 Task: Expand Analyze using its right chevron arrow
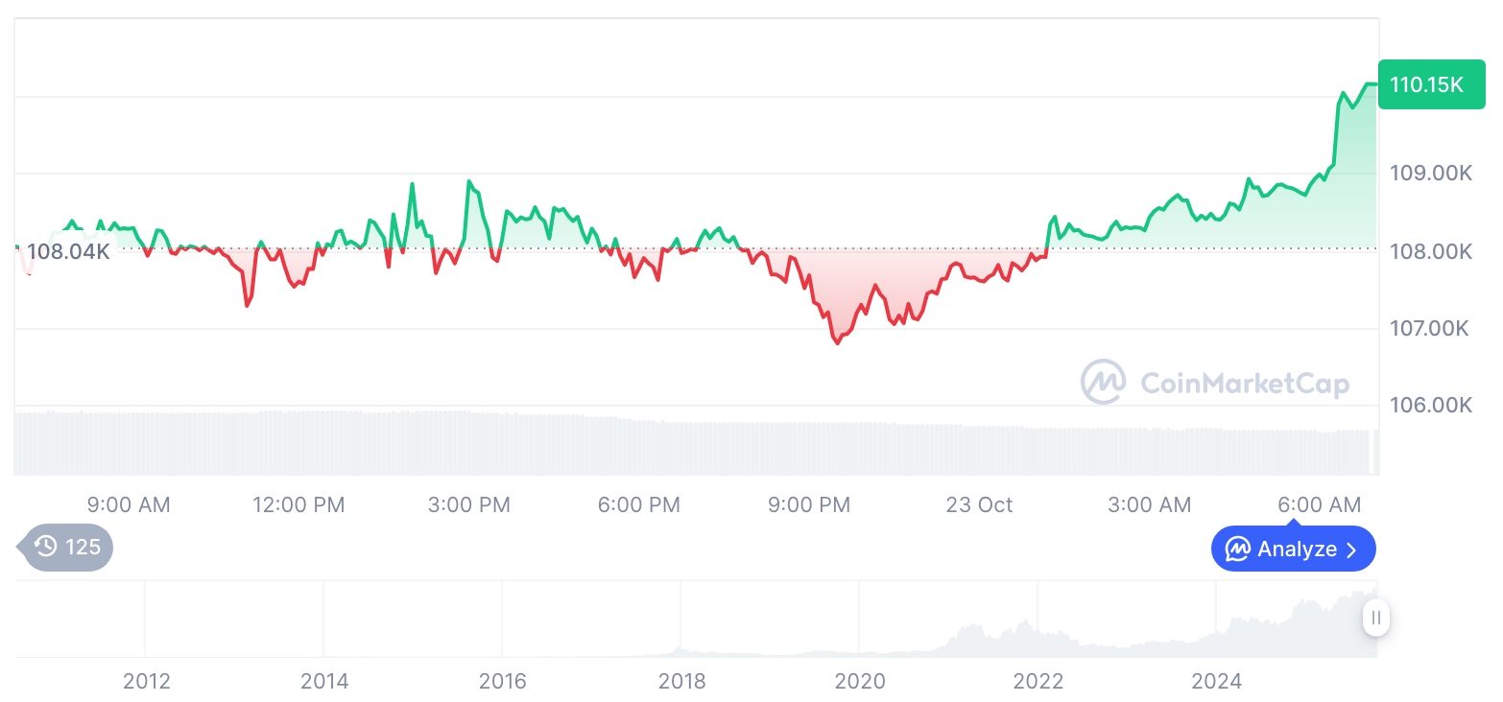[x=1352, y=550]
